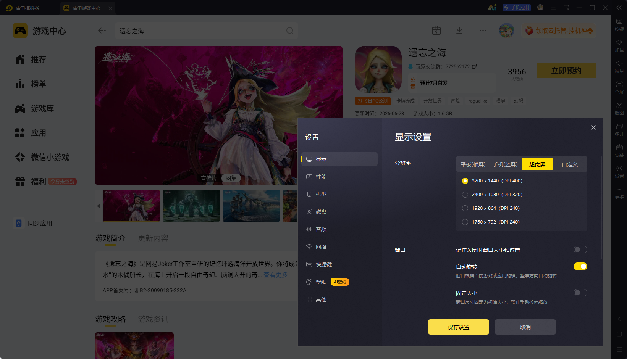Viewport: 627px width, 359px height.
Task: Select the 超宽屏 resolution tab
Action: pyautogui.click(x=537, y=164)
